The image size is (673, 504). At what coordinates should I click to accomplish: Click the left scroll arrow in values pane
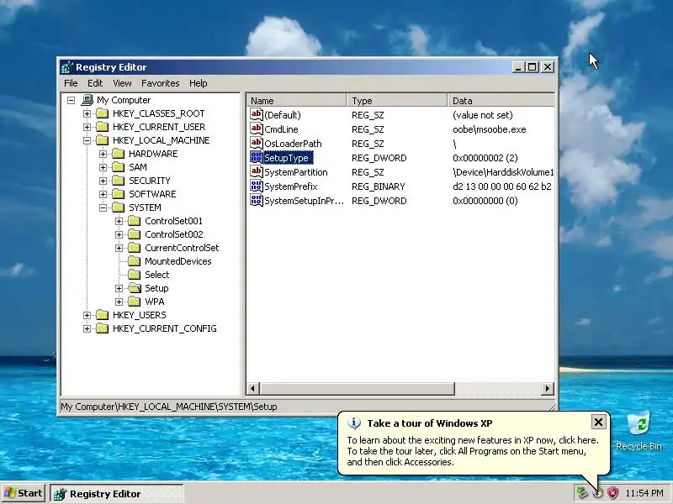coord(253,389)
